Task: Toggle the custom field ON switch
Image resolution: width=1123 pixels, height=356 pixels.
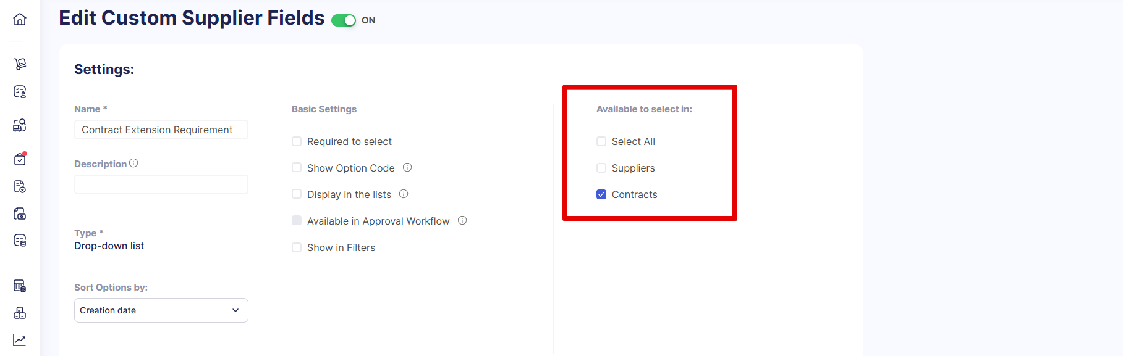Action: click(x=344, y=20)
